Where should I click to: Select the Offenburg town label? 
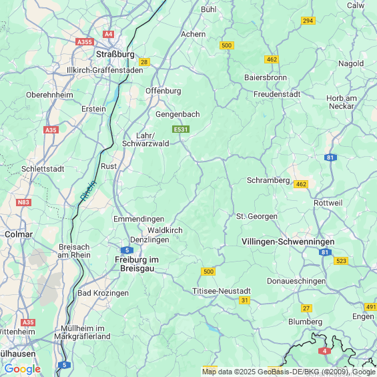[x=163, y=91]
